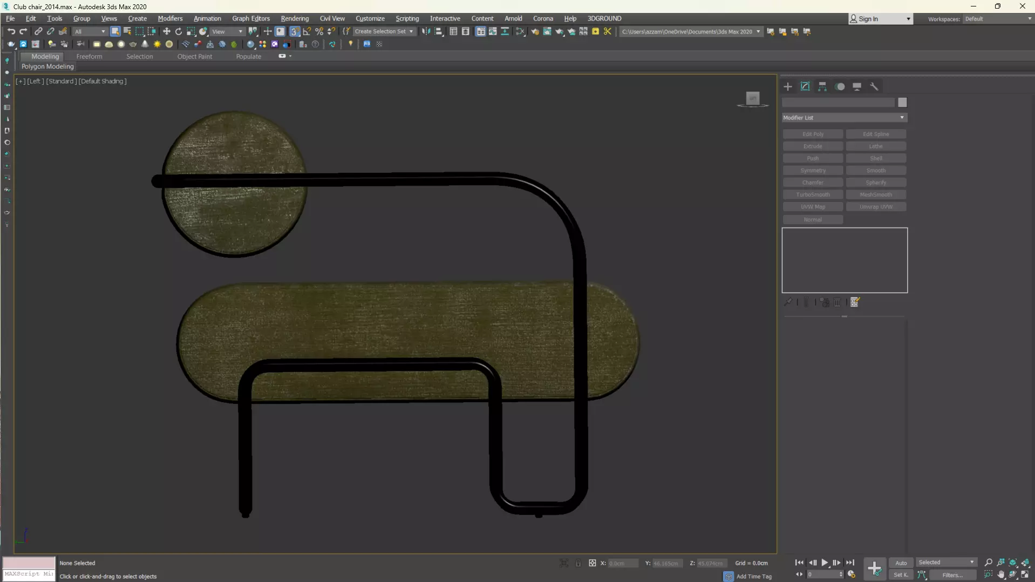
Task: Toggle Set Key mode
Action: (x=901, y=575)
